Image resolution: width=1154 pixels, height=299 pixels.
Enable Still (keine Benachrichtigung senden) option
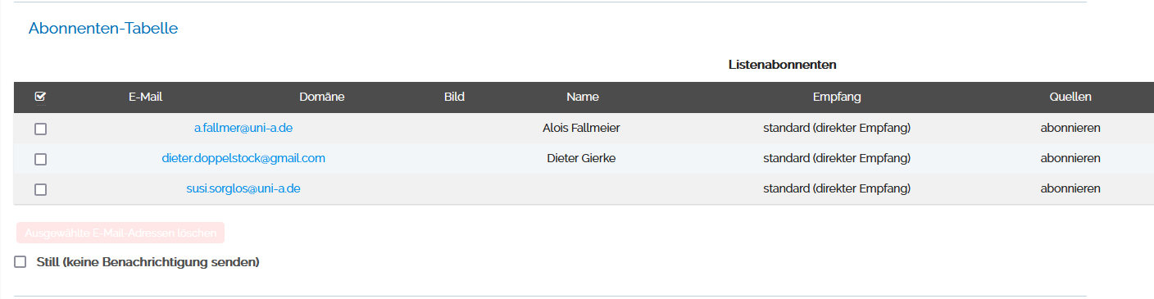[20, 262]
